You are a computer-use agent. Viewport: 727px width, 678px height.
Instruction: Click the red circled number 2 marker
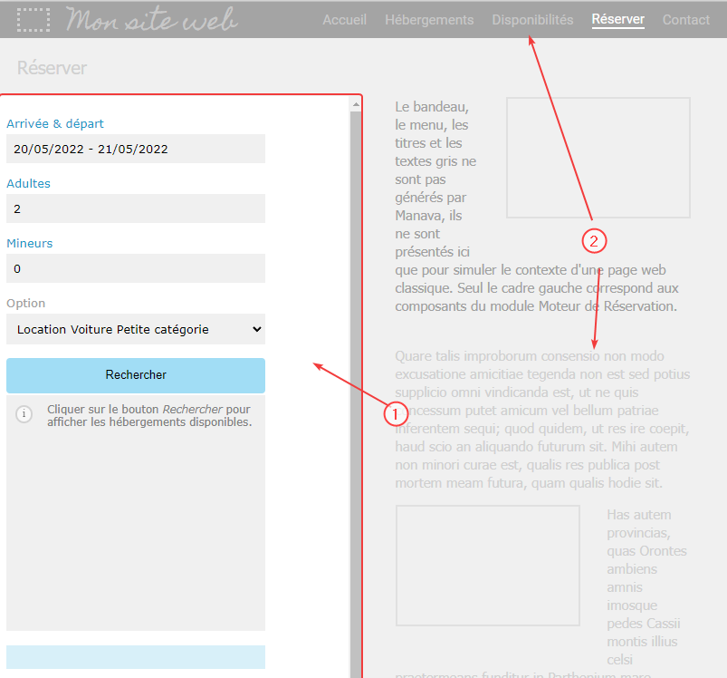[593, 240]
